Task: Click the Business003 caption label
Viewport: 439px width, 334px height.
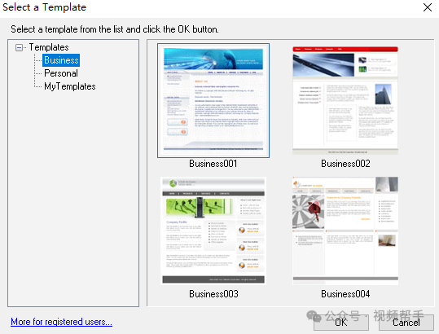Action: point(213,294)
